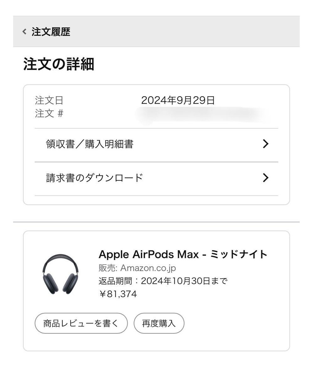Click the 注文の詳細 page heading
Image resolution: width=313 pixels, height=370 pixels.
pos(59,64)
